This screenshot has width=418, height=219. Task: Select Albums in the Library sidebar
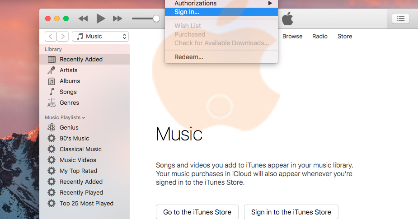(85, 81)
